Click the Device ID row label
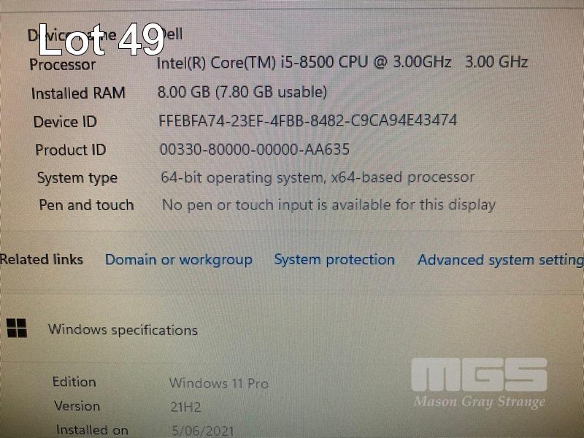The height and width of the screenshot is (438, 584). point(65,122)
